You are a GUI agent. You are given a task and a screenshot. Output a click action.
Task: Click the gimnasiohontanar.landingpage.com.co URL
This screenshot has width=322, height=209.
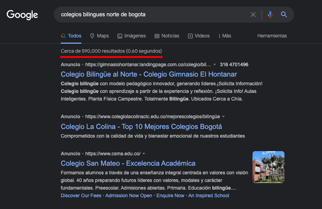(148, 64)
